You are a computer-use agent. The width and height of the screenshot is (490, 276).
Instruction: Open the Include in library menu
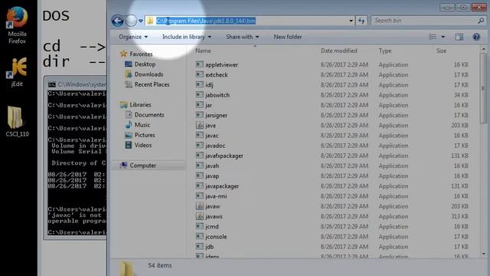[x=187, y=37]
